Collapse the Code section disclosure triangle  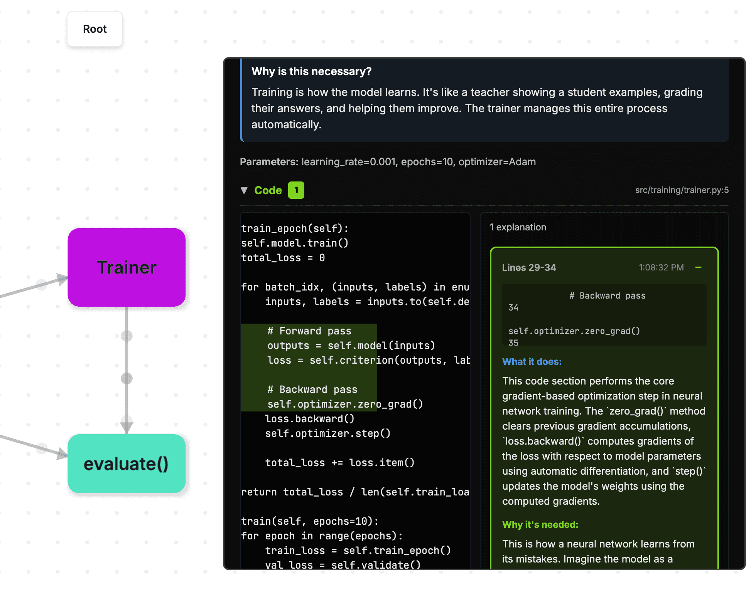[x=244, y=190]
